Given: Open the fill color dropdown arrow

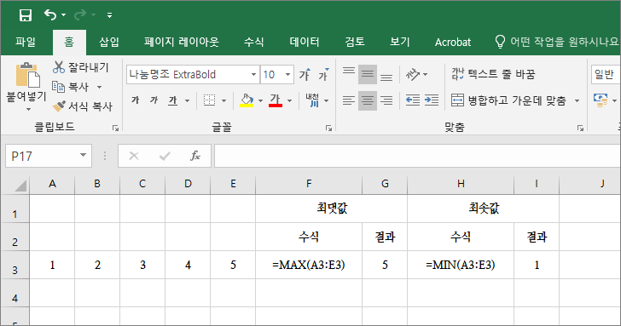Looking at the screenshot, I should [260, 100].
